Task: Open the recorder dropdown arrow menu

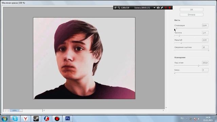Action: coord(154,8)
